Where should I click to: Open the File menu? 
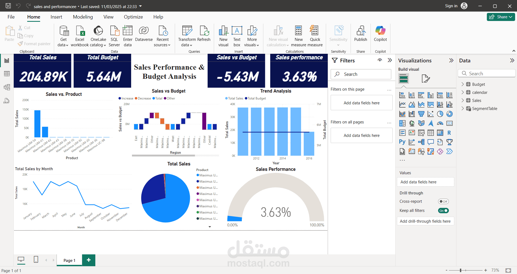11,17
